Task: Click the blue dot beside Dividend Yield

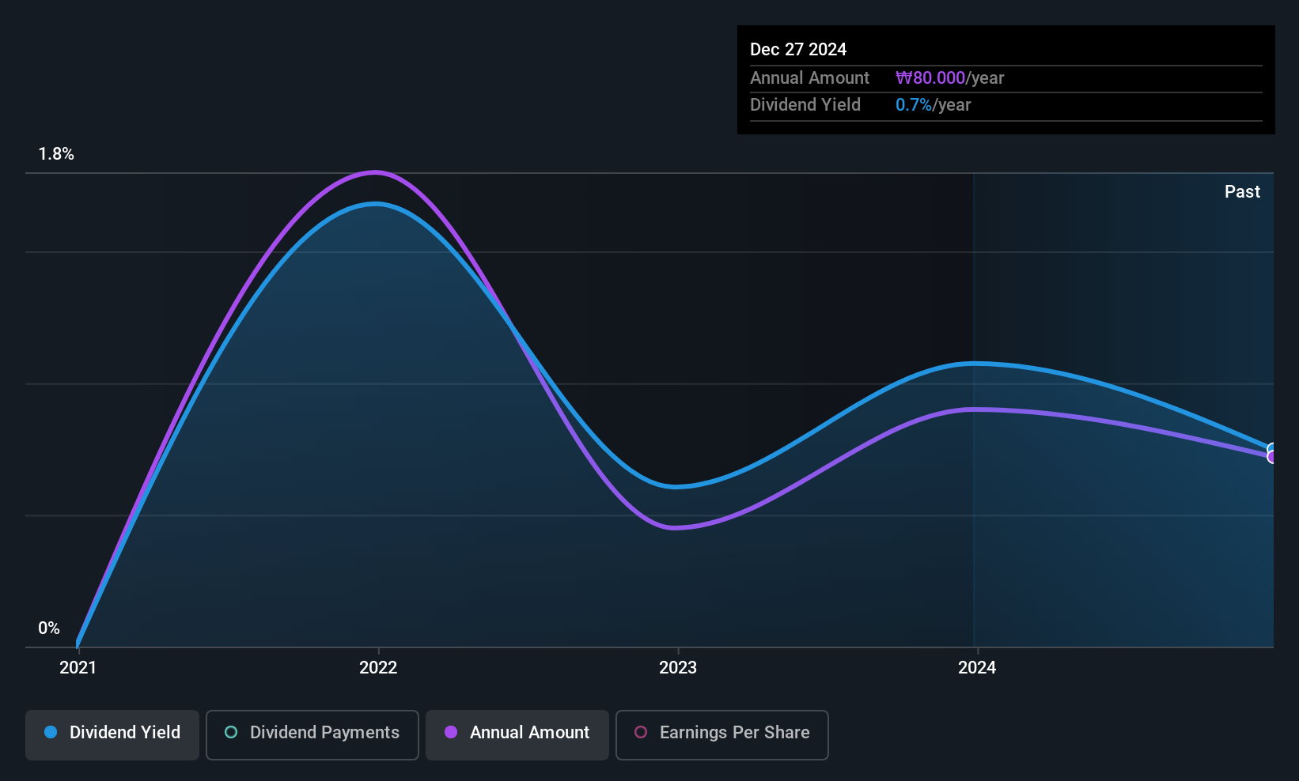Action: pos(51,732)
